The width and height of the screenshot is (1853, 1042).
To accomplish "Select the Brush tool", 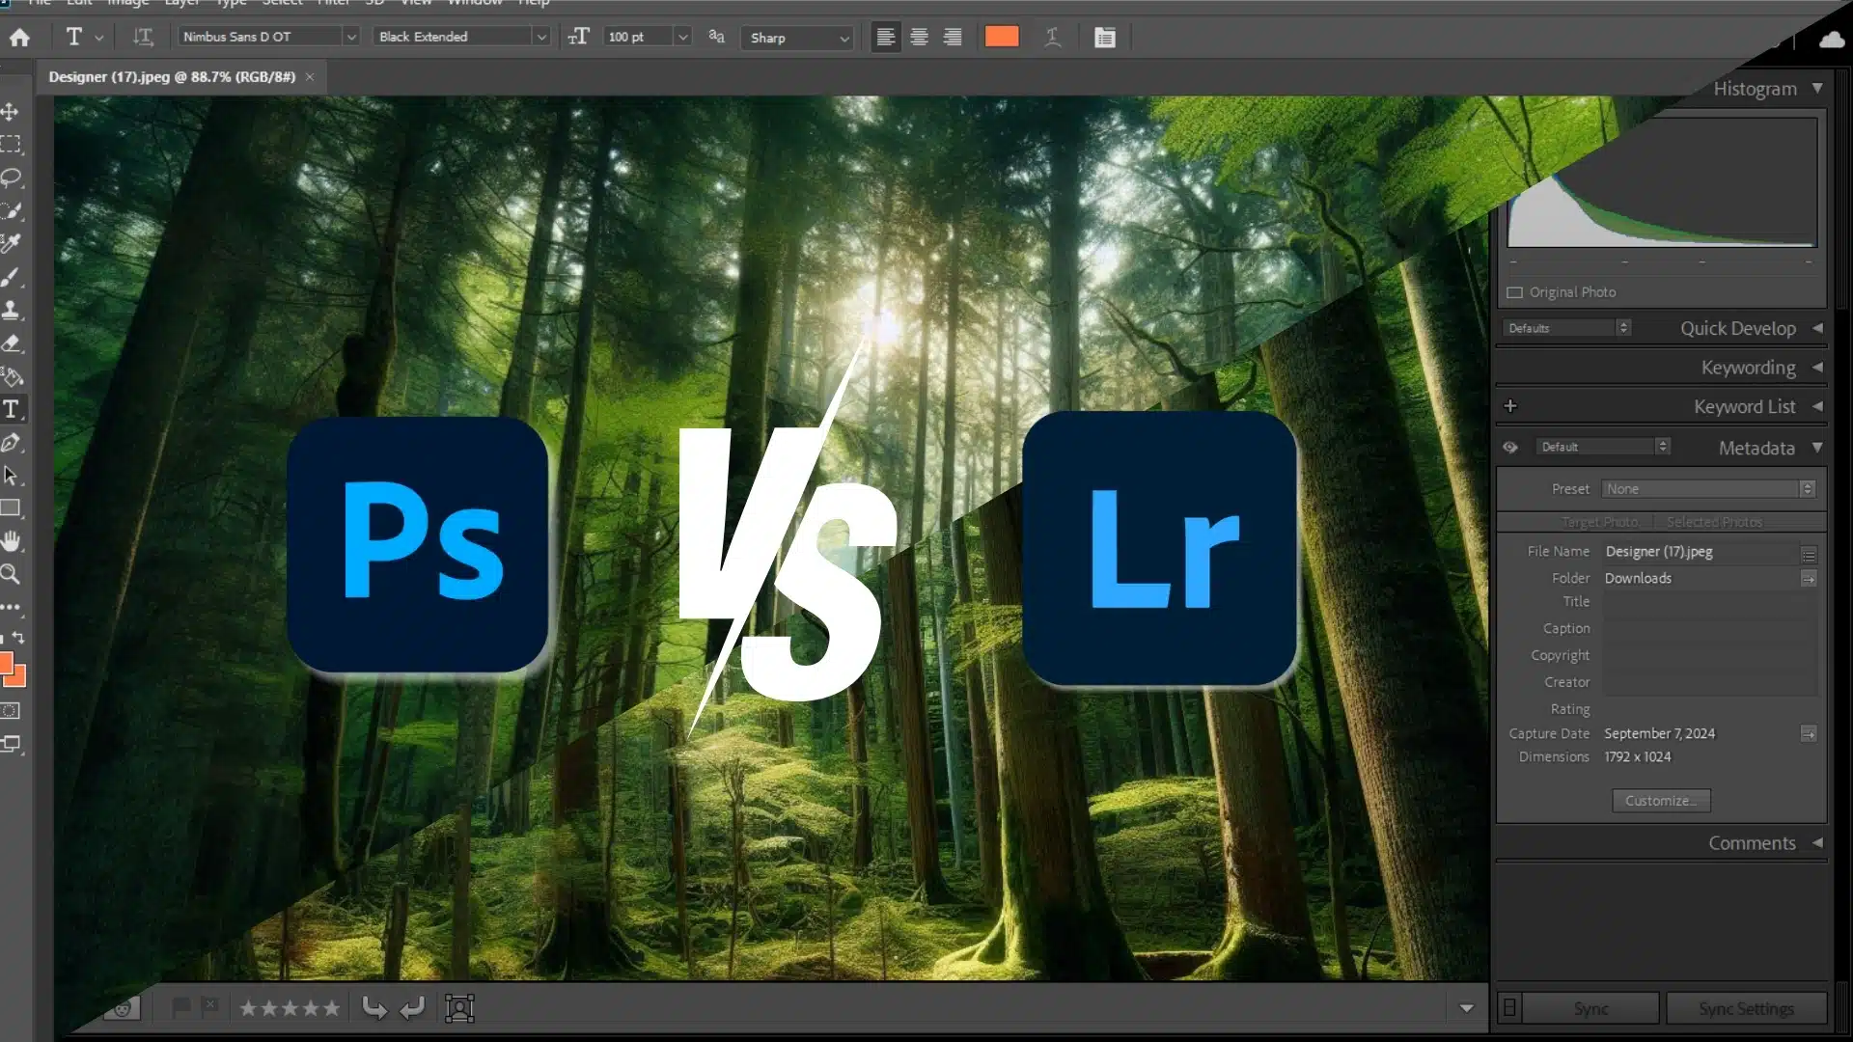I will tap(11, 277).
